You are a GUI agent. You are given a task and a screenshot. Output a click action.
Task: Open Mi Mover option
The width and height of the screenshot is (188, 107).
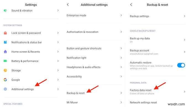tap(94, 103)
